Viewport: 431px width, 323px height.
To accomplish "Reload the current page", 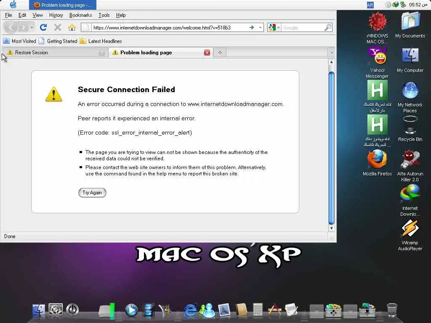I will pos(43,27).
